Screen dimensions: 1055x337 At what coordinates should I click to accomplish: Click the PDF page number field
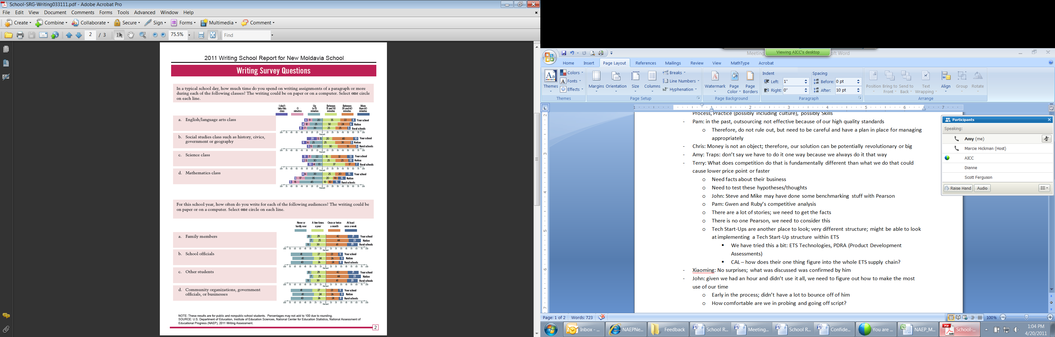[90, 35]
